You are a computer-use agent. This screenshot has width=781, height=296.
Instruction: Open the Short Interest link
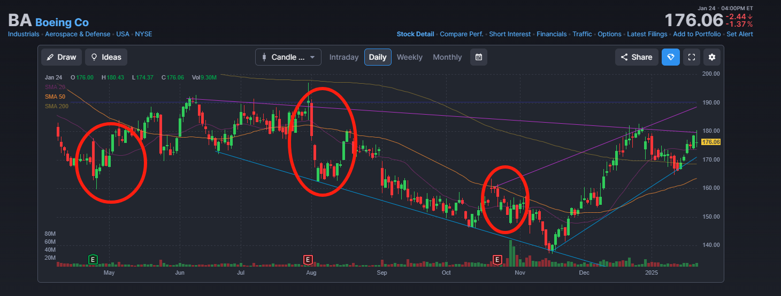click(510, 34)
